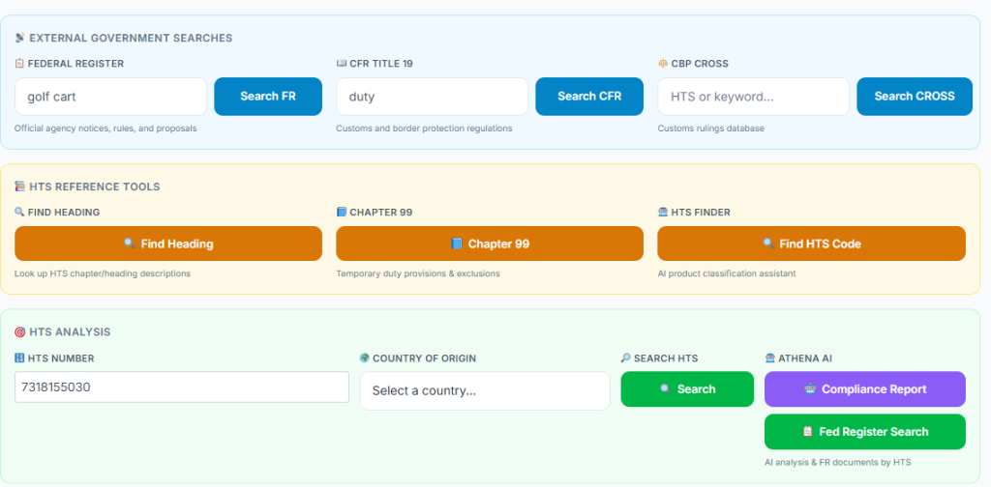Focus the Federal Register field containing golf cart
The height and width of the screenshot is (487, 991).
tap(110, 97)
